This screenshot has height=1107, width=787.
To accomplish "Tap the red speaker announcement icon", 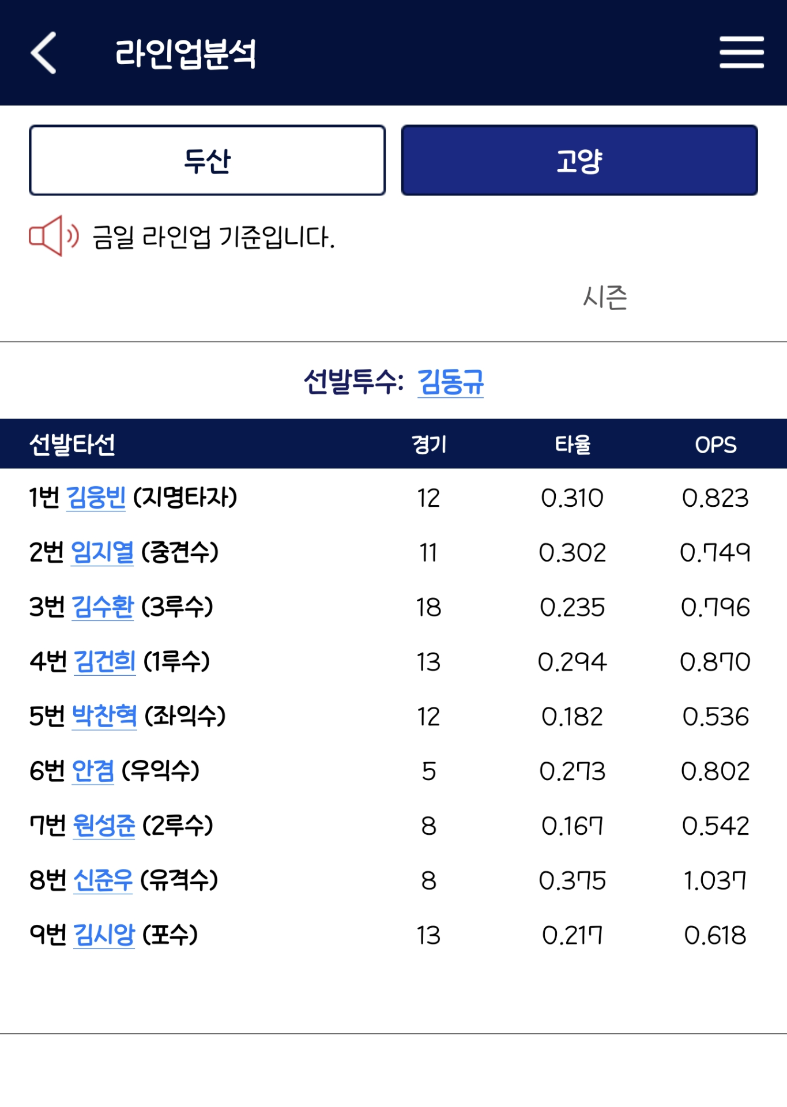I will tap(53, 236).
